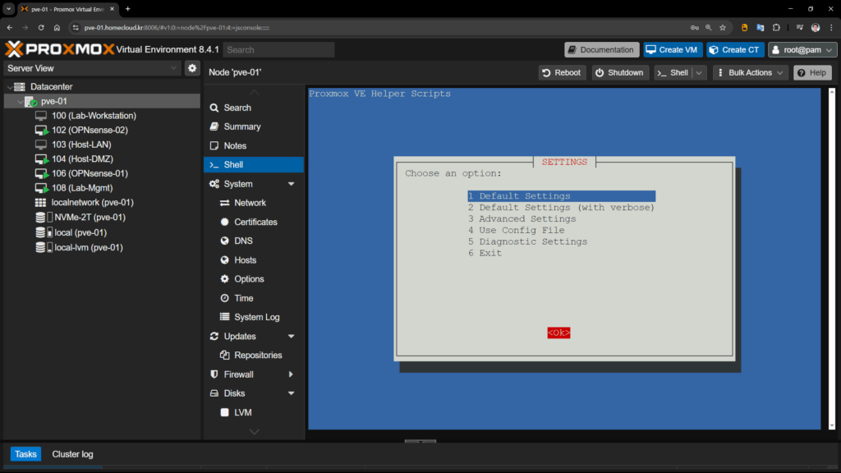841x473 pixels.
Task: Click the Server View gear settings icon
Action: click(192, 68)
